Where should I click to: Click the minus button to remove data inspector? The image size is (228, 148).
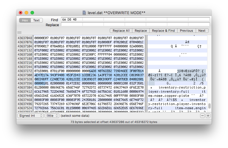point(202,116)
